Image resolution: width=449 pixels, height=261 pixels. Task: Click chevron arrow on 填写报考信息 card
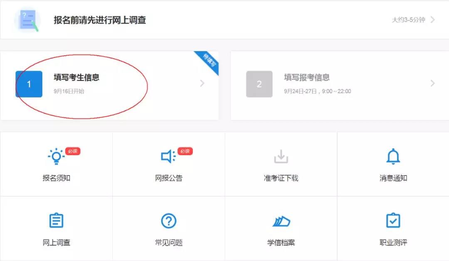[x=433, y=83]
